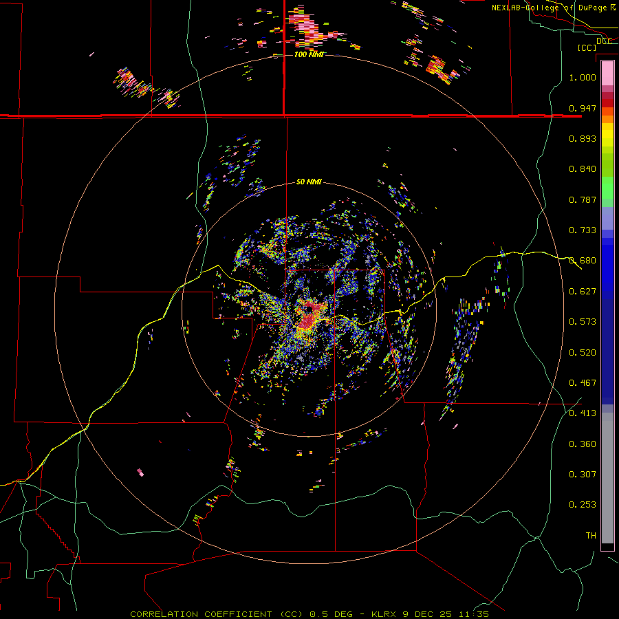Viewport: 619px width, 619px height.
Task: Click the 0.360 scale value
Action: [x=583, y=444]
